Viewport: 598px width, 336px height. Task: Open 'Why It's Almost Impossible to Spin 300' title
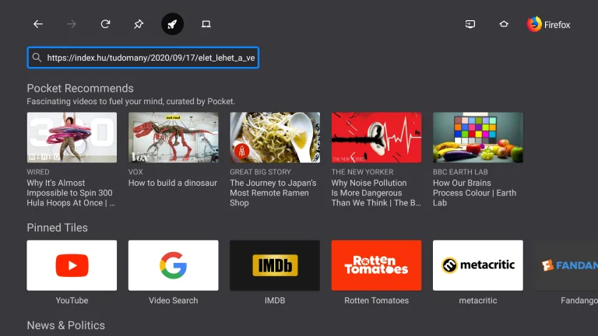click(71, 193)
